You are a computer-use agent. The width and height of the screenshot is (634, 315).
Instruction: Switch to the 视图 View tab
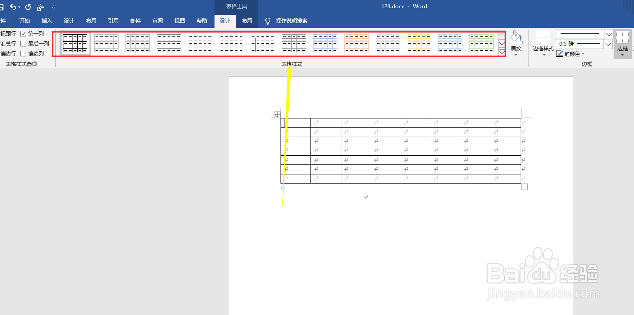coord(180,21)
